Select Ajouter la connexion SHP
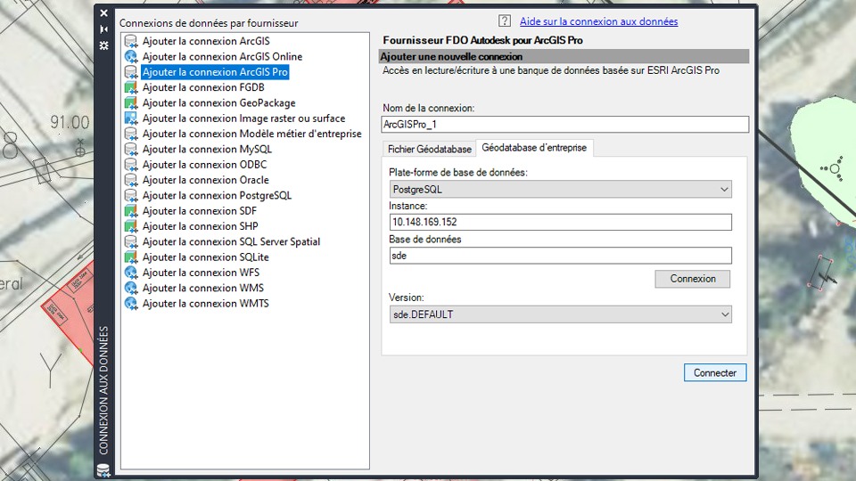 point(200,225)
